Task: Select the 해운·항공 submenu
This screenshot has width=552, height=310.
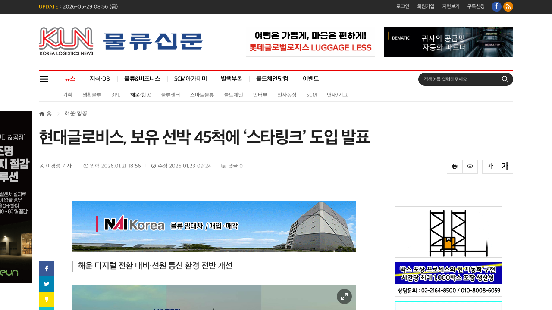Action: pyautogui.click(x=141, y=95)
